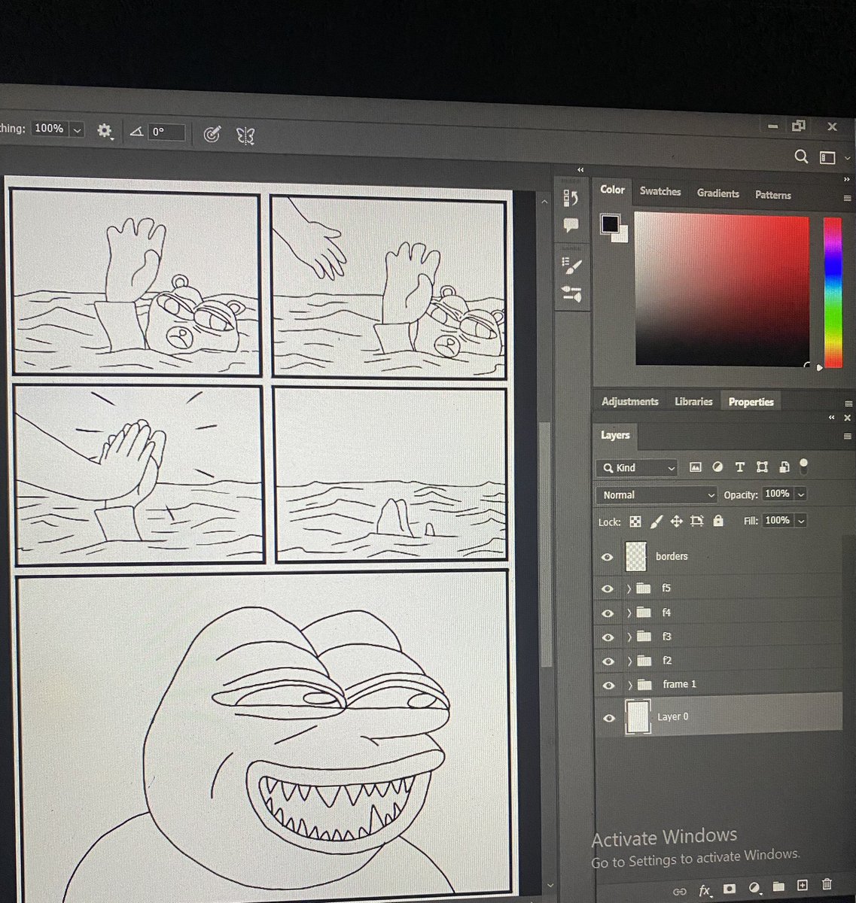Pick a color in the color field
Image resolution: width=856 pixels, height=903 pixels.
[722, 290]
